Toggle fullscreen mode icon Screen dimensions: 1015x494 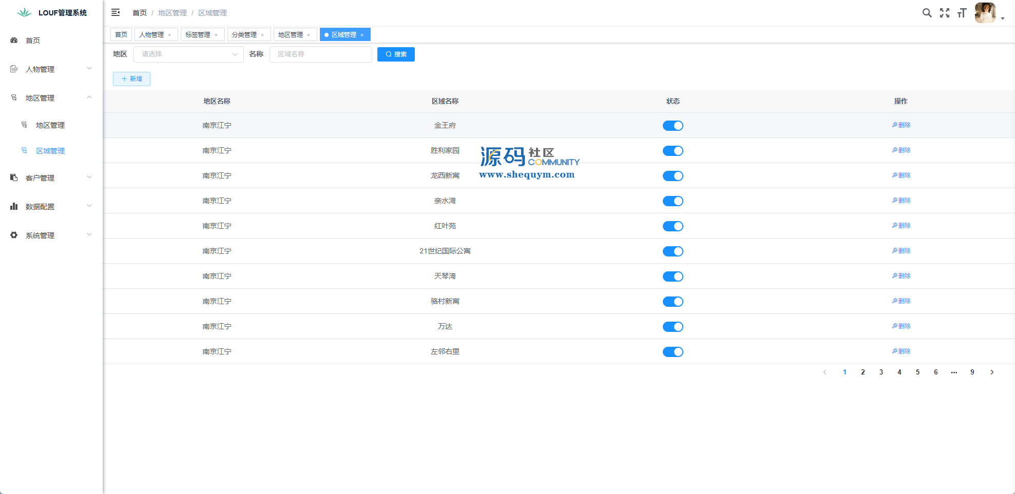point(944,13)
